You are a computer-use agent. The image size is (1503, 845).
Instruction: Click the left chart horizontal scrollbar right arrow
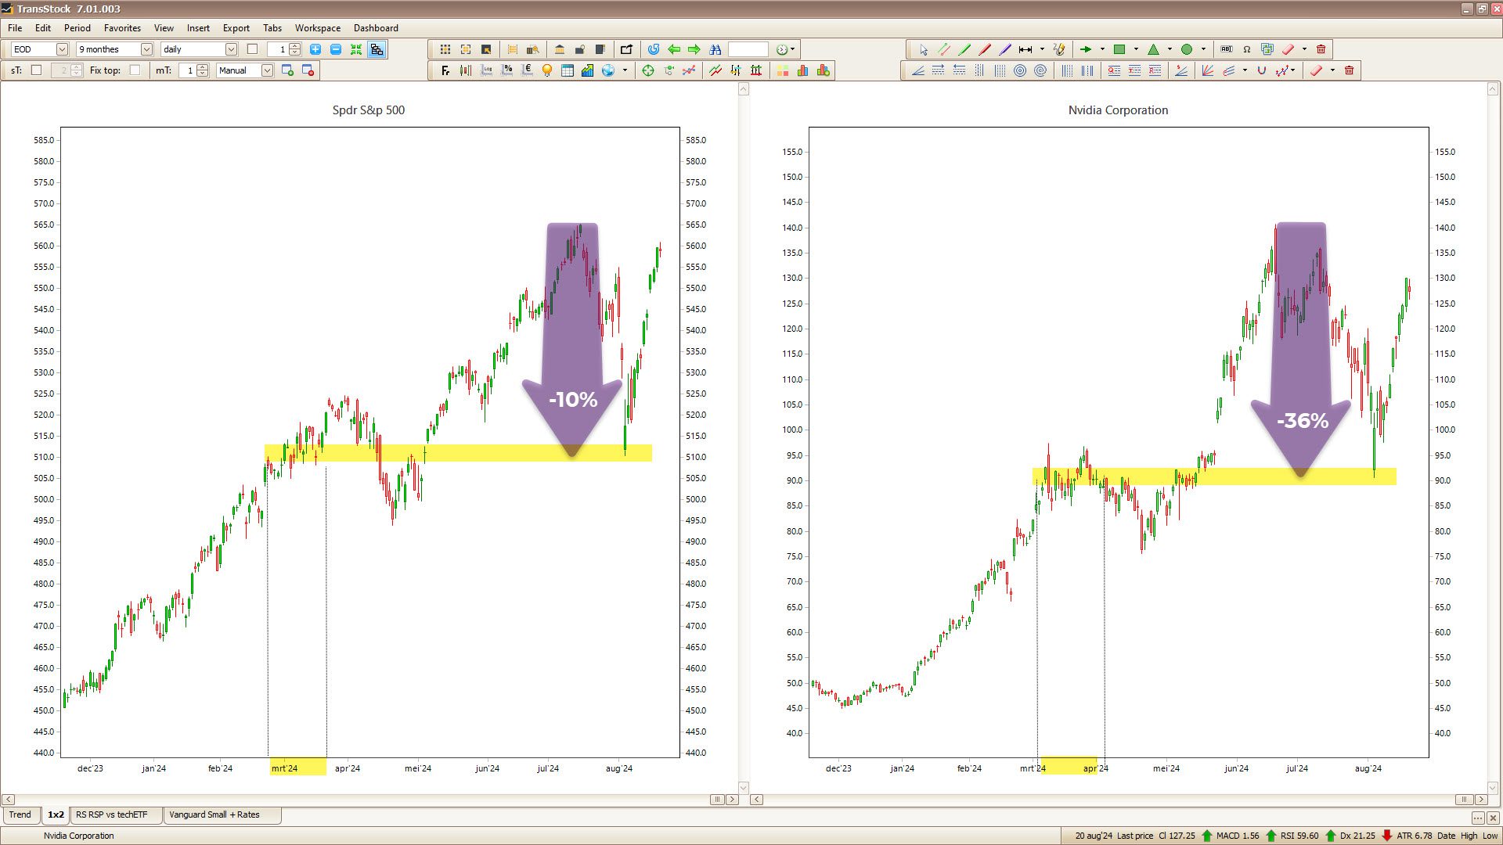tap(732, 800)
